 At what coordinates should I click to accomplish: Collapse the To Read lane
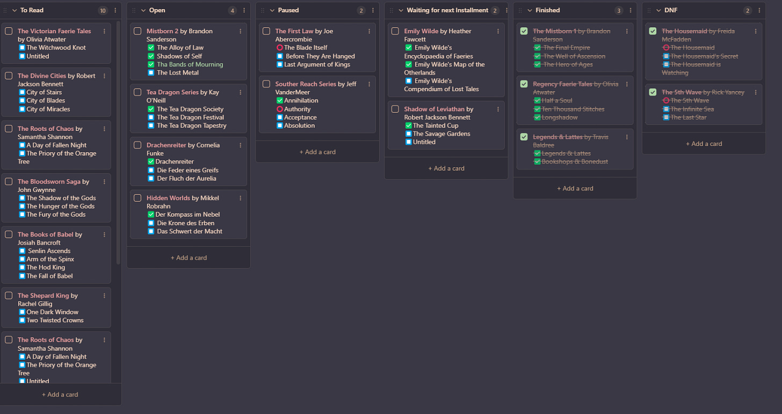[15, 10]
